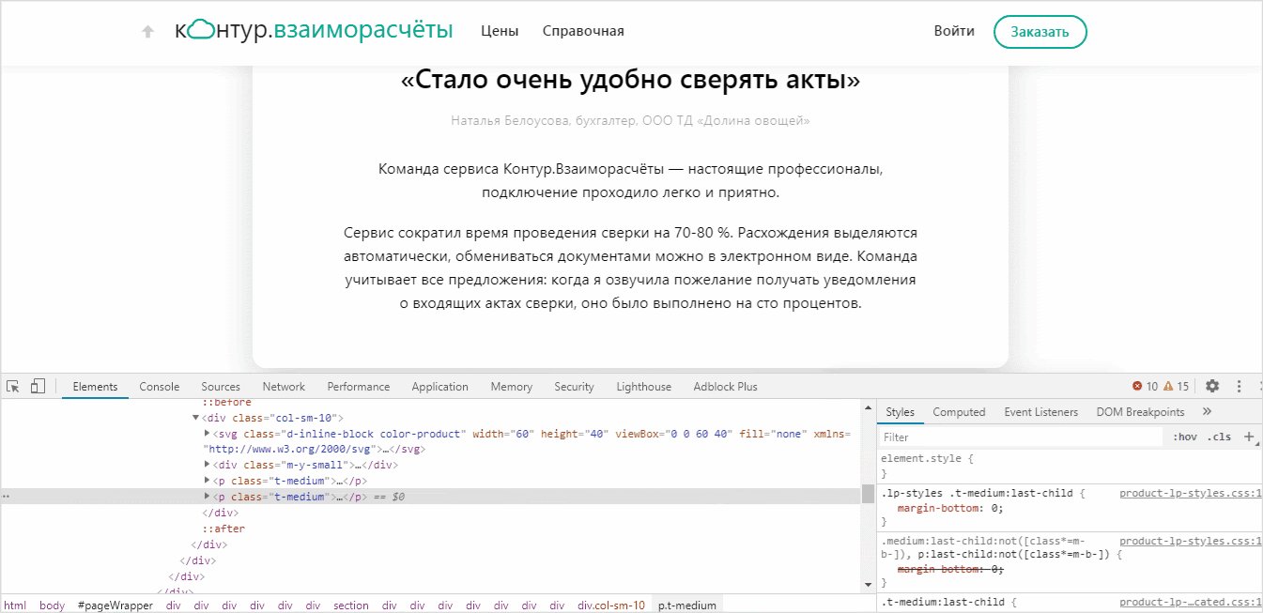Click the testimonial heading «Стало очень удобно сверять акты»
This screenshot has width=1263, height=613.
click(630, 81)
